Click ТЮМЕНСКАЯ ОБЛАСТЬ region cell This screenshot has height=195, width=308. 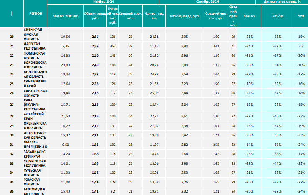tap(36, 55)
